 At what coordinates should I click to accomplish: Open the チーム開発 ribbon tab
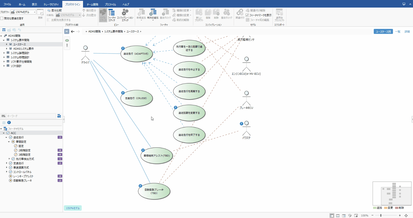(92, 4)
